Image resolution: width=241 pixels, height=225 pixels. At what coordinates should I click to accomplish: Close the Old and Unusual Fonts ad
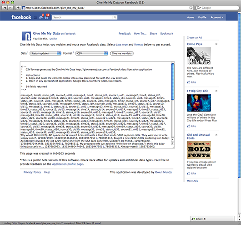[216, 135]
